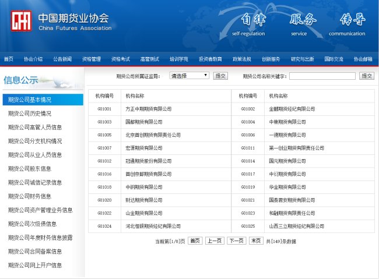The height and width of the screenshot is (279, 379).
Task: Open company 中粮期货有限公司
Action: click(x=287, y=122)
